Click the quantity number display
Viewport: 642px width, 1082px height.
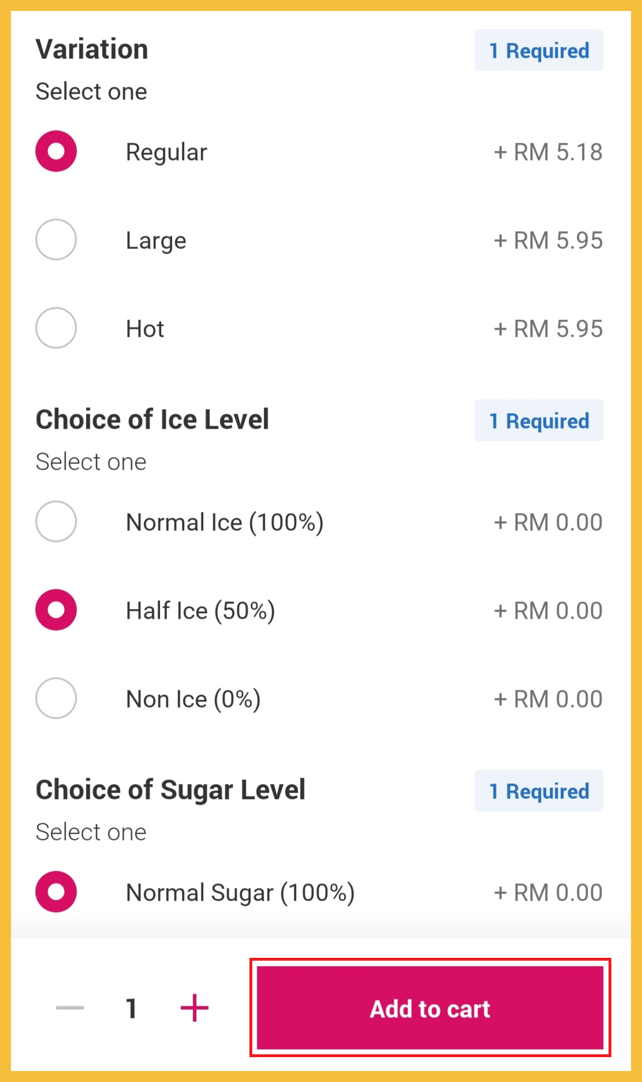(132, 1009)
